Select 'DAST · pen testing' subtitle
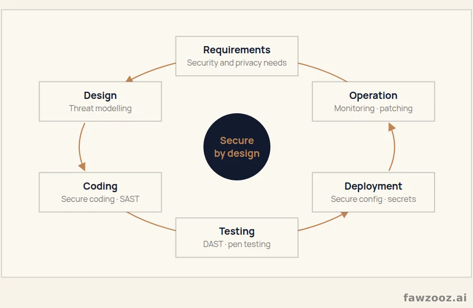473x308 pixels. 237,244
